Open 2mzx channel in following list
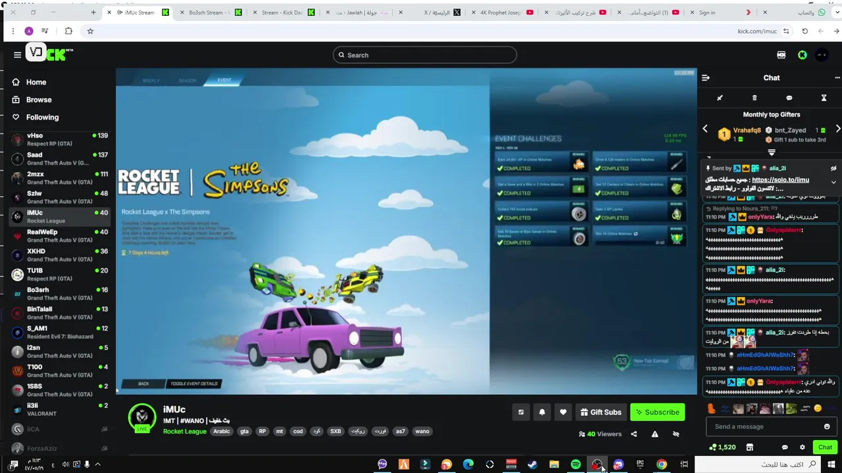842x473 pixels. pos(59,178)
